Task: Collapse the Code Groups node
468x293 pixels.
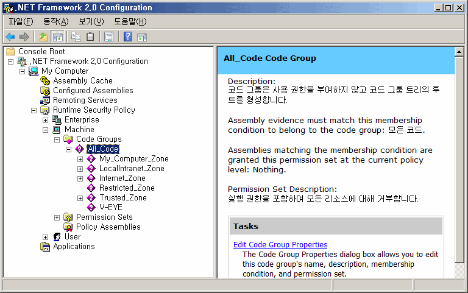Action: click(57, 139)
